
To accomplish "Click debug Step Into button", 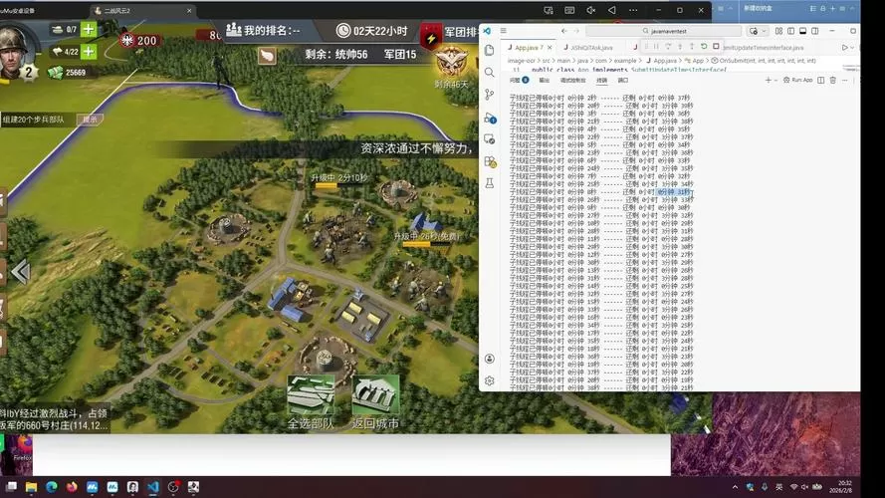I will [680, 46].
